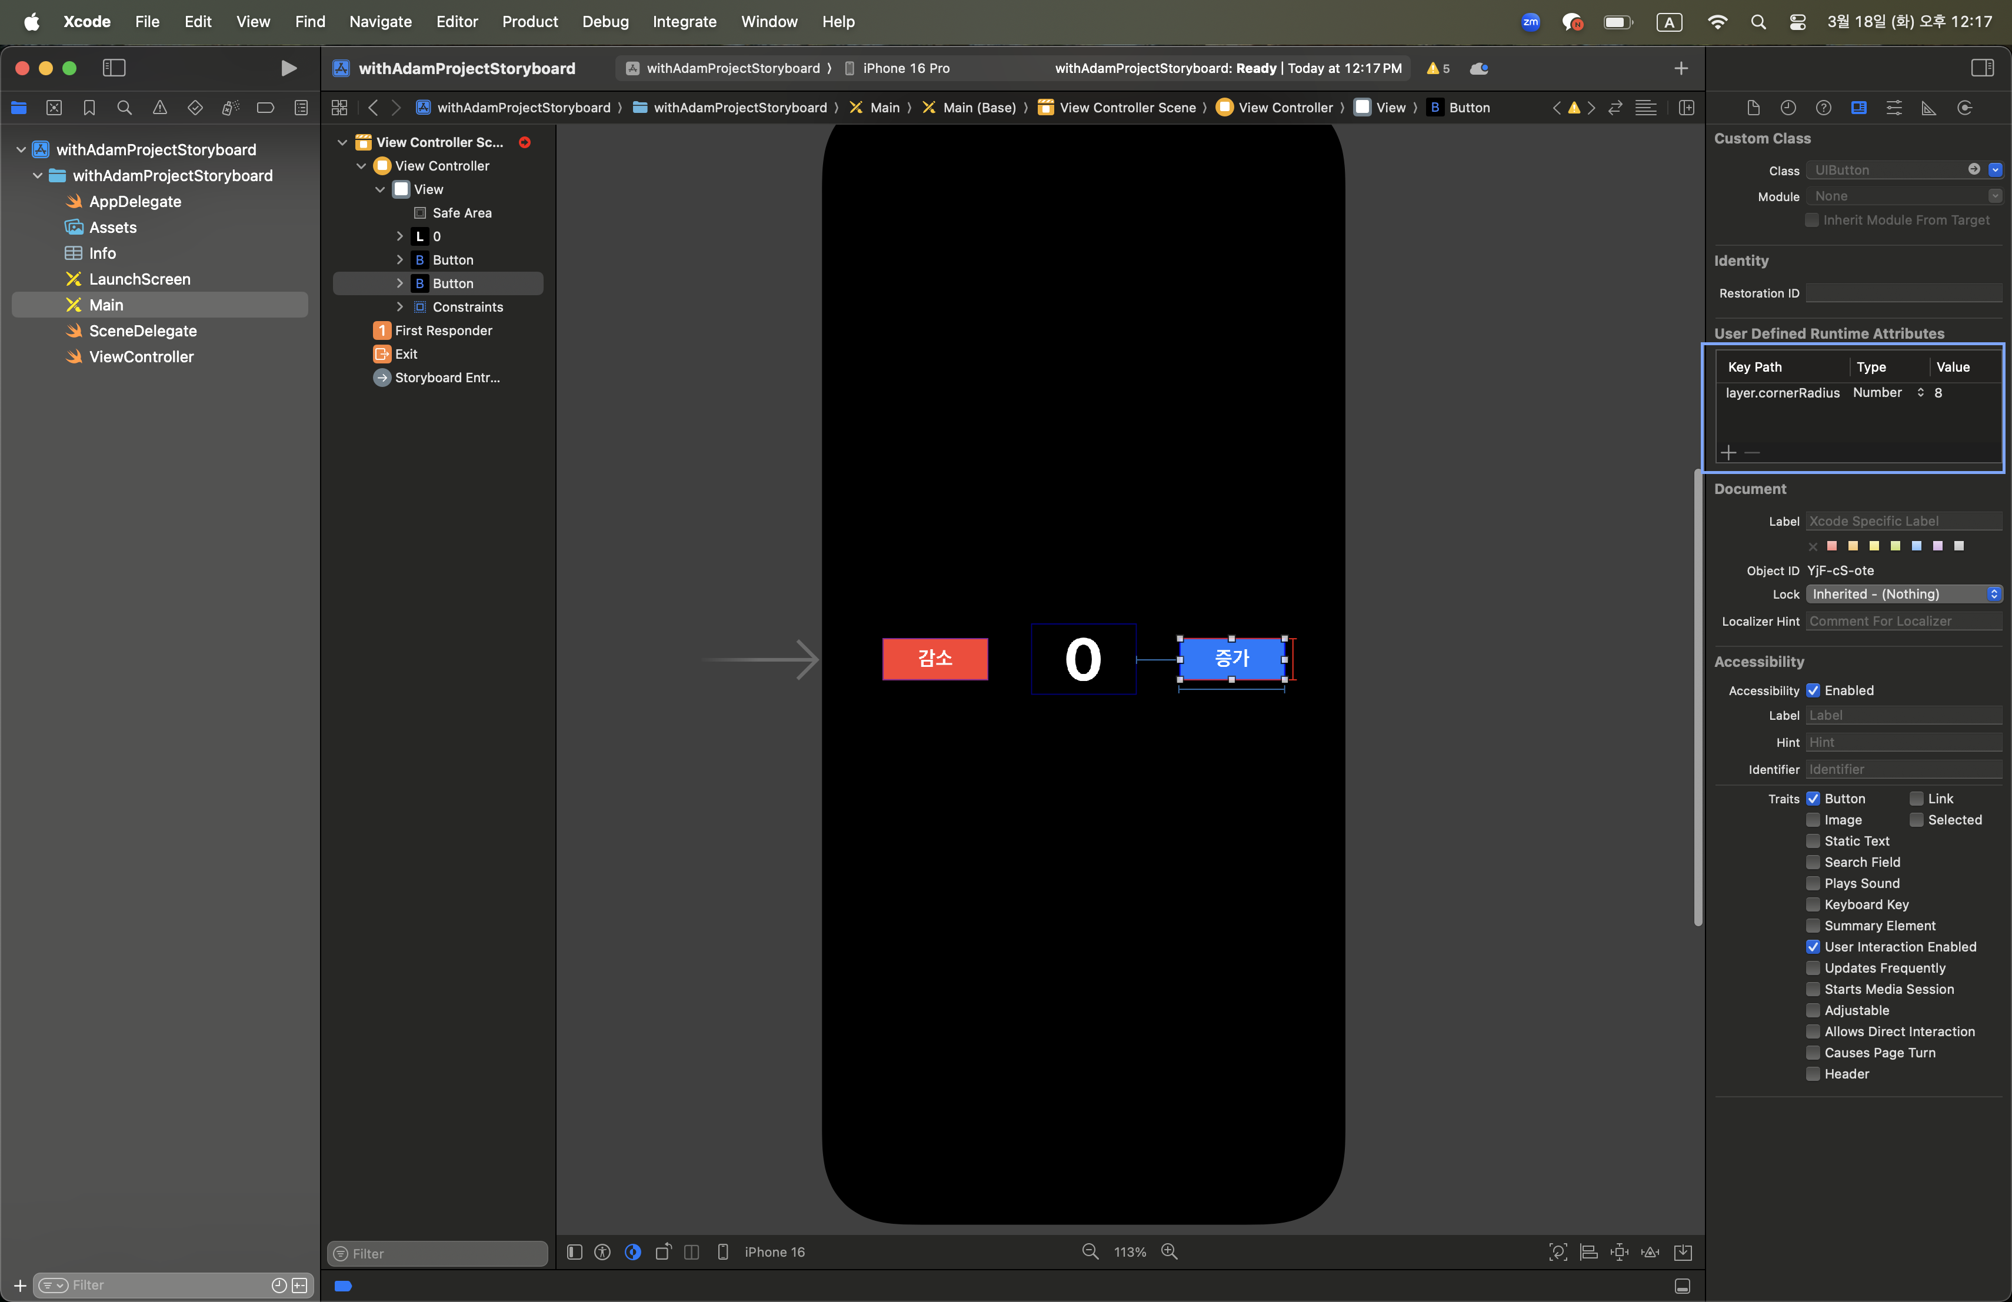Image resolution: width=2012 pixels, height=1302 pixels.
Task: Open the test navigator diamond icon
Action: [x=195, y=107]
